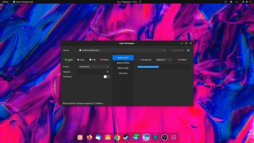Select the Button EXTRA mapping
This screenshot has width=254, height=143.
(x=123, y=63)
